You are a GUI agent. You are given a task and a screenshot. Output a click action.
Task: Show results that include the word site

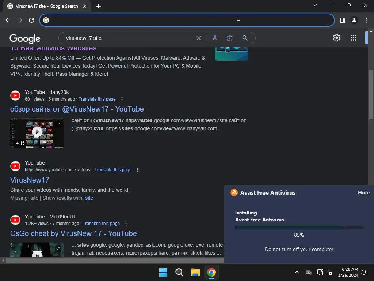pos(89,198)
